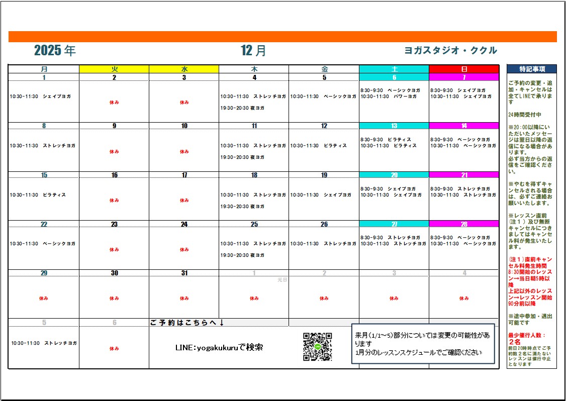This screenshot has height=401, width=567.
Task: Click the 2025年 year heading
Action: (x=55, y=50)
